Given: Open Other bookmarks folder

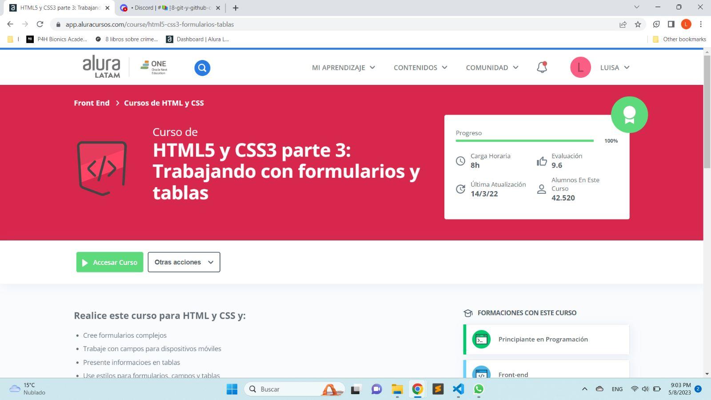Looking at the screenshot, I should pos(679,39).
